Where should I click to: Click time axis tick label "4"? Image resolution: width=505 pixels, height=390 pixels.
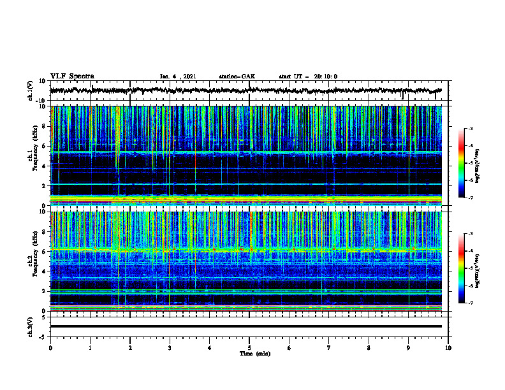209,348
